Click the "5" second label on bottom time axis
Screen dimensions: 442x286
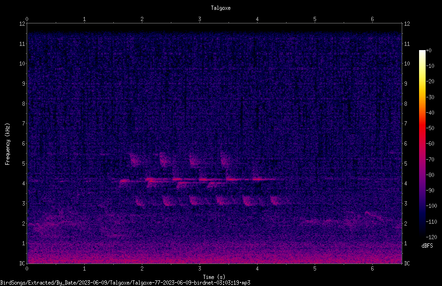click(x=315, y=269)
